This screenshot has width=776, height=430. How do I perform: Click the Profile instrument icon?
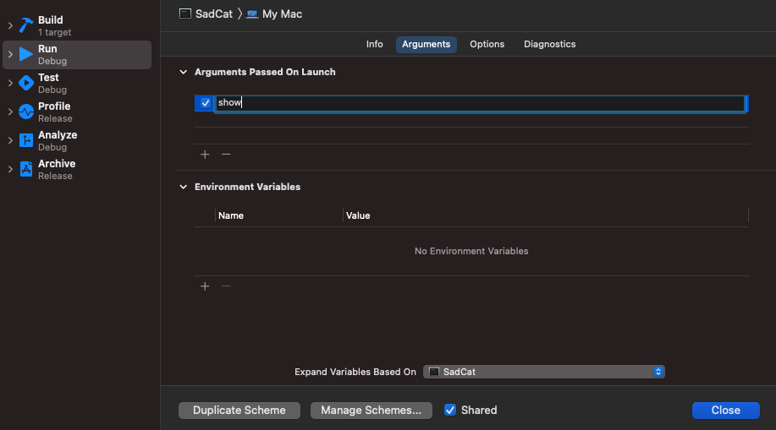25,112
